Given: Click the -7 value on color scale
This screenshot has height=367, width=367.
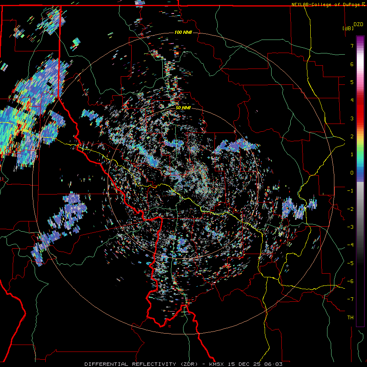Looking at the screenshot, I should point(350,299).
